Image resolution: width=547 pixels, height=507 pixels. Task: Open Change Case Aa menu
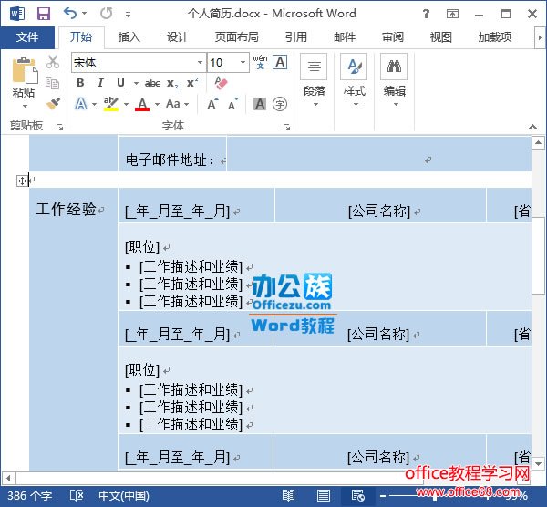point(177,104)
